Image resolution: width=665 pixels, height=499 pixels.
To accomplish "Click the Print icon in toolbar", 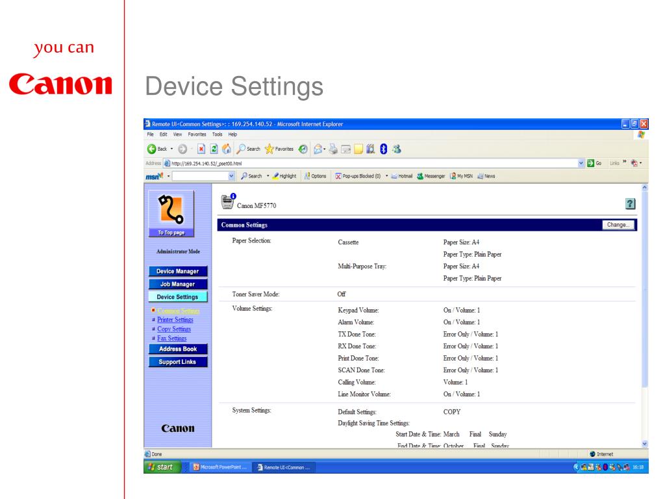I will [x=333, y=149].
